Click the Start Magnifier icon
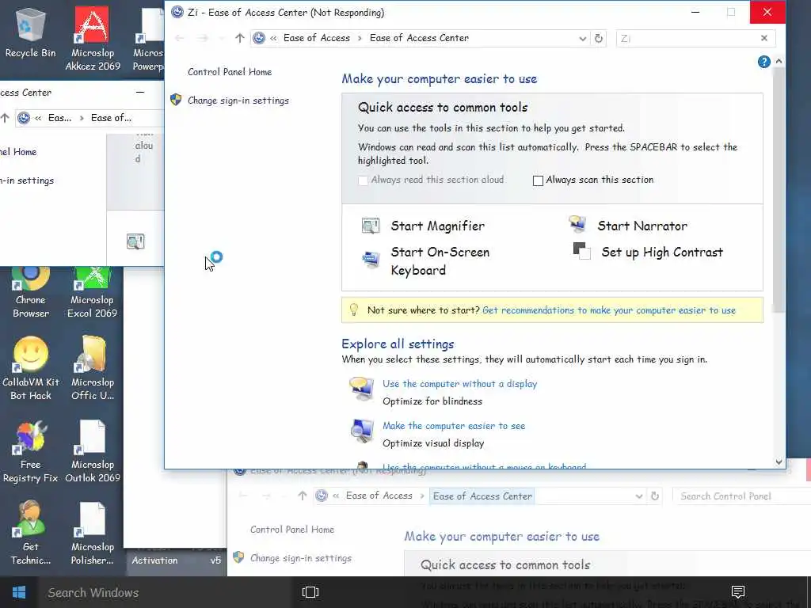811x608 pixels. tap(371, 226)
